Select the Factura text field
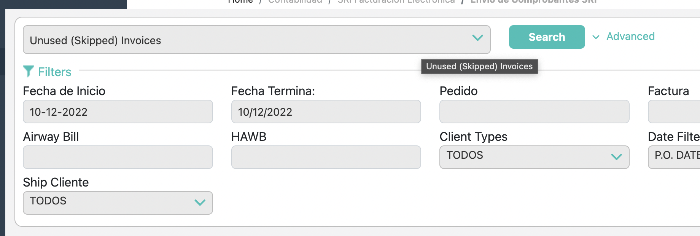Image resolution: width=700 pixels, height=236 pixels. coord(675,112)
